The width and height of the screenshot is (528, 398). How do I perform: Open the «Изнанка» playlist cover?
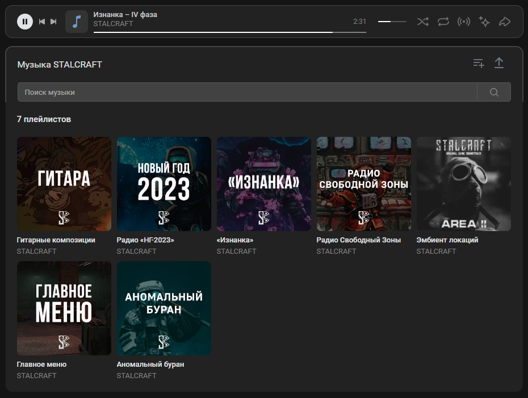pos(263,184)
